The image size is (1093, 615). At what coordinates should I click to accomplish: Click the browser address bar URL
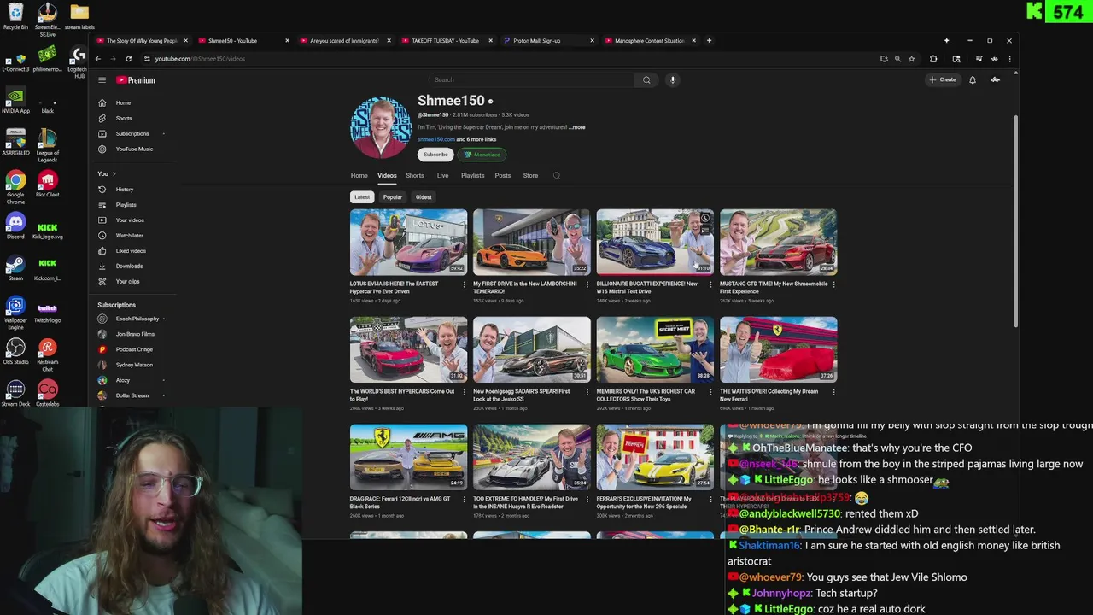pyautogui.click(x=200, y=59)
